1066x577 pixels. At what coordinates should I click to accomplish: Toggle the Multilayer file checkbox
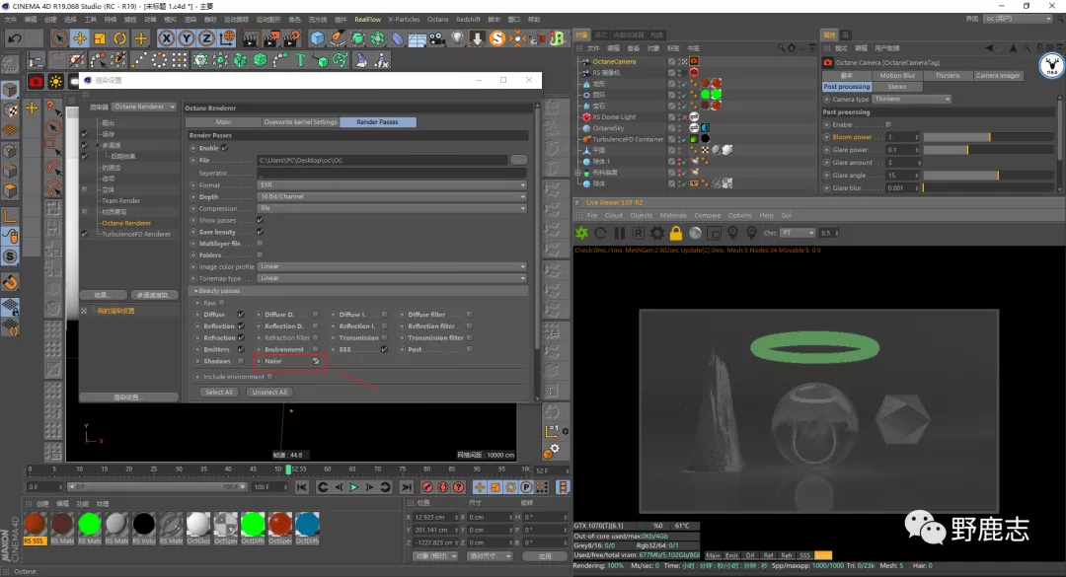coord(260,244)
